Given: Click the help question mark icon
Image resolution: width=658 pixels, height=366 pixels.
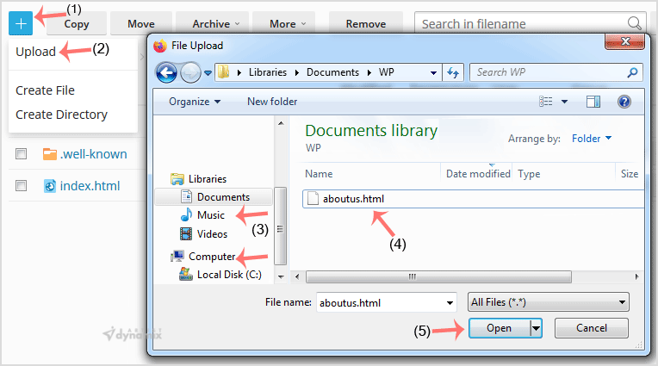Looking at the screenshot, I should [624, 102].
